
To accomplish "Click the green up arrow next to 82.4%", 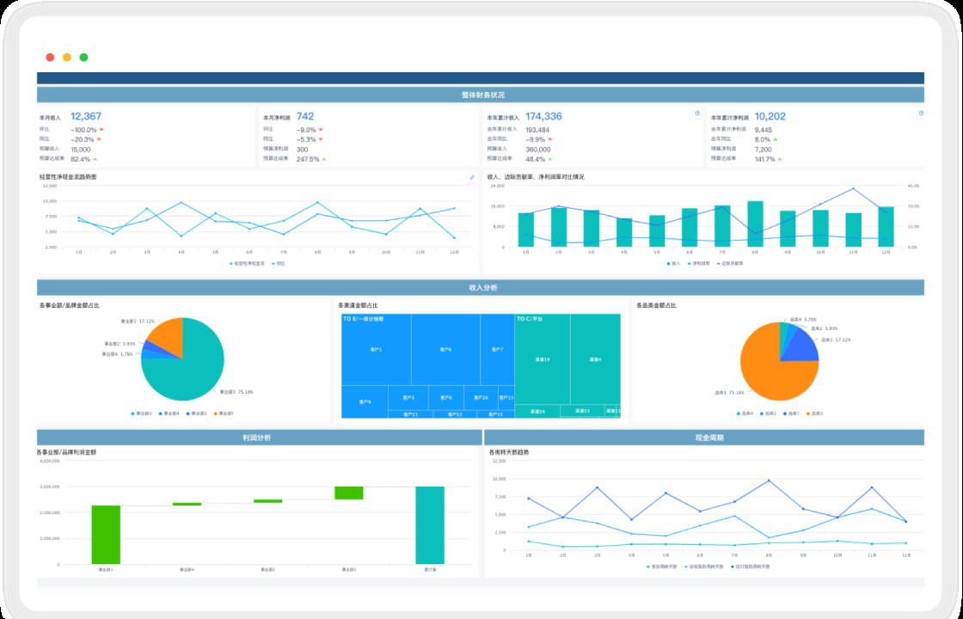I will pos(95,159).
